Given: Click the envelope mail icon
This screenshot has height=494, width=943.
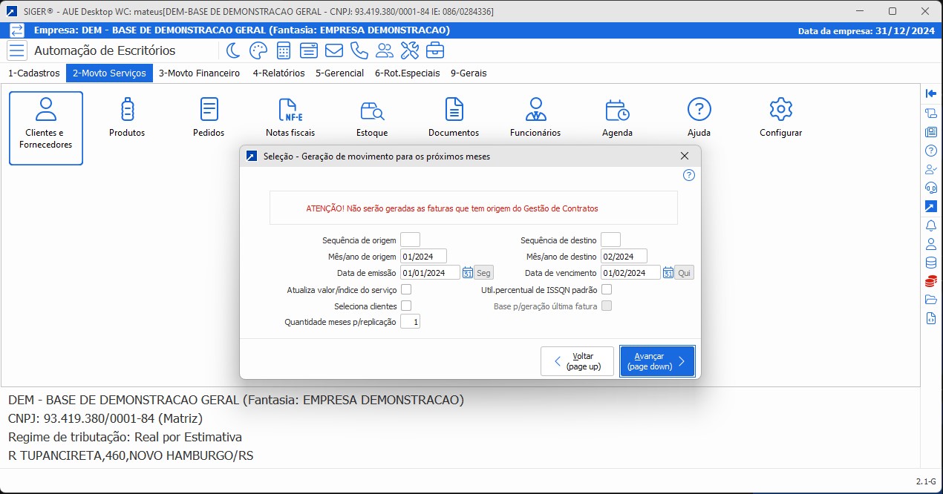Looking at the screenshot, I should pyautogui.click(x=334, y=50).
